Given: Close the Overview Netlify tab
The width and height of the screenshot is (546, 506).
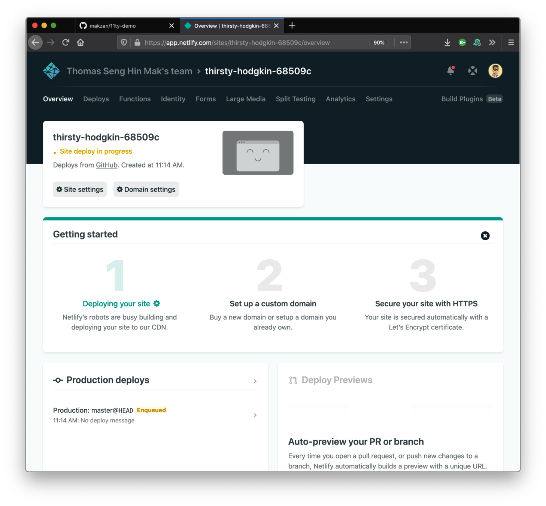Looking at the screenshot, I should [276, 25].
